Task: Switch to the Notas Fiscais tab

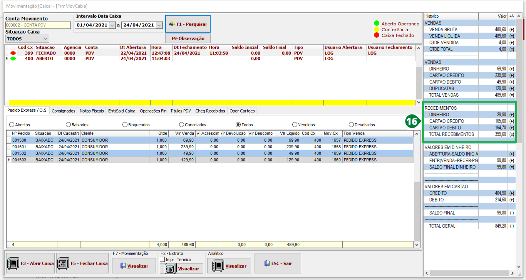Action: tap(92, 111)
